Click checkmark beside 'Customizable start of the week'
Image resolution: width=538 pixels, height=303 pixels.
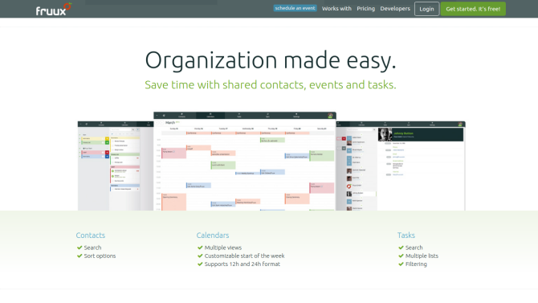200,256
